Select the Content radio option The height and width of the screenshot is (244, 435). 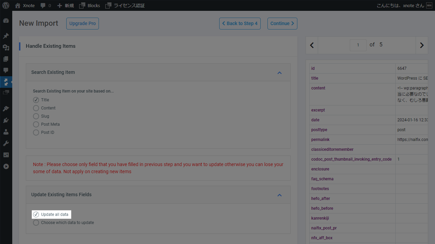pos(36,108)
